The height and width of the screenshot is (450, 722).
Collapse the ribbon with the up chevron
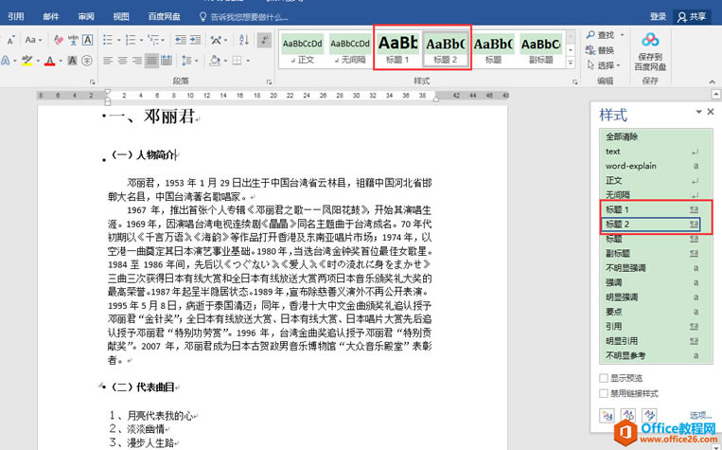(x=713, y=81)
